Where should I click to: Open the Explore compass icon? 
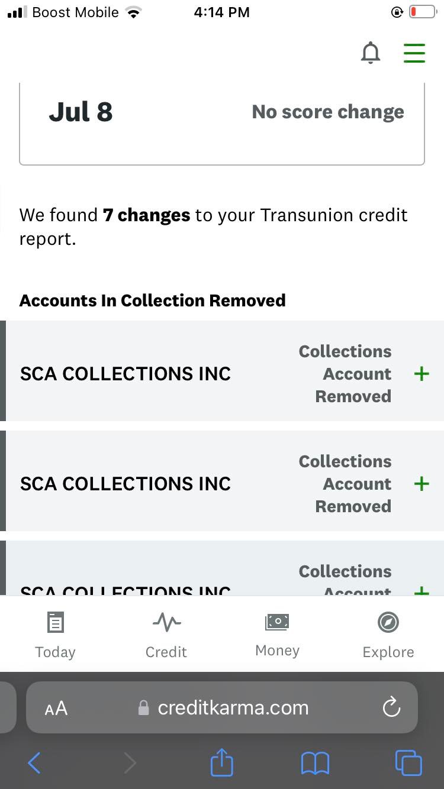pos(388,622)
